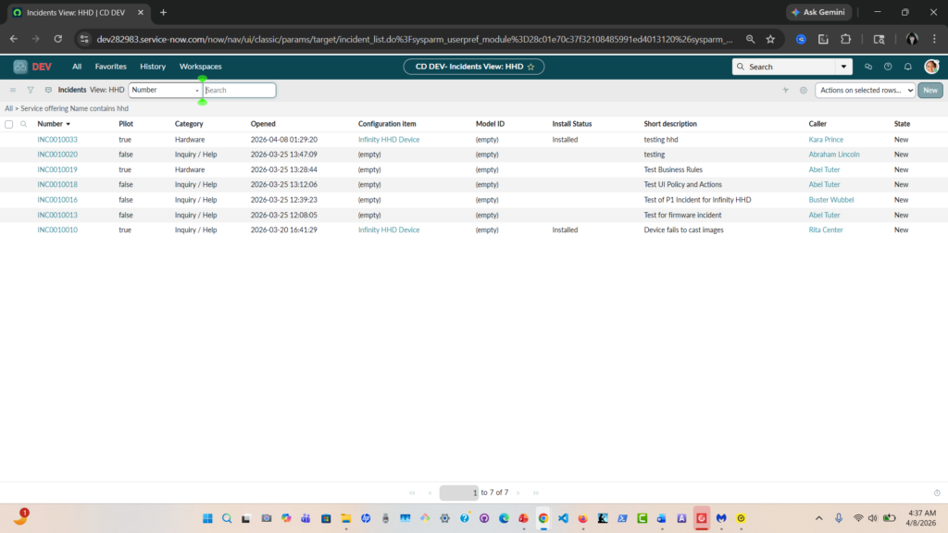This screenshot has width=948, height=533.
Task: Tick the select-all rows checkbox
Action: click(x=9, y=123)
